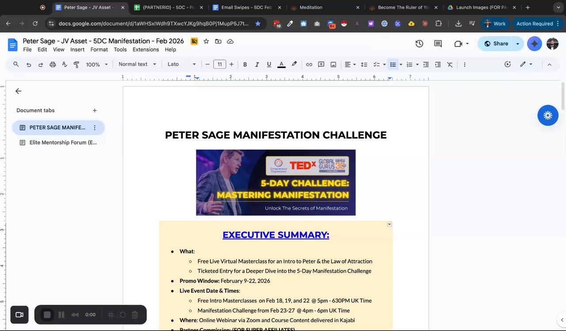Show all comments speech bubble icon
This screenshot has height=331, width=566.
(438, 44)
